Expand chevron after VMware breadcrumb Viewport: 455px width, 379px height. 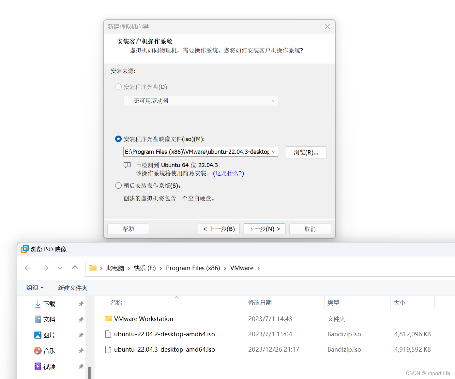tap(259, 268)
